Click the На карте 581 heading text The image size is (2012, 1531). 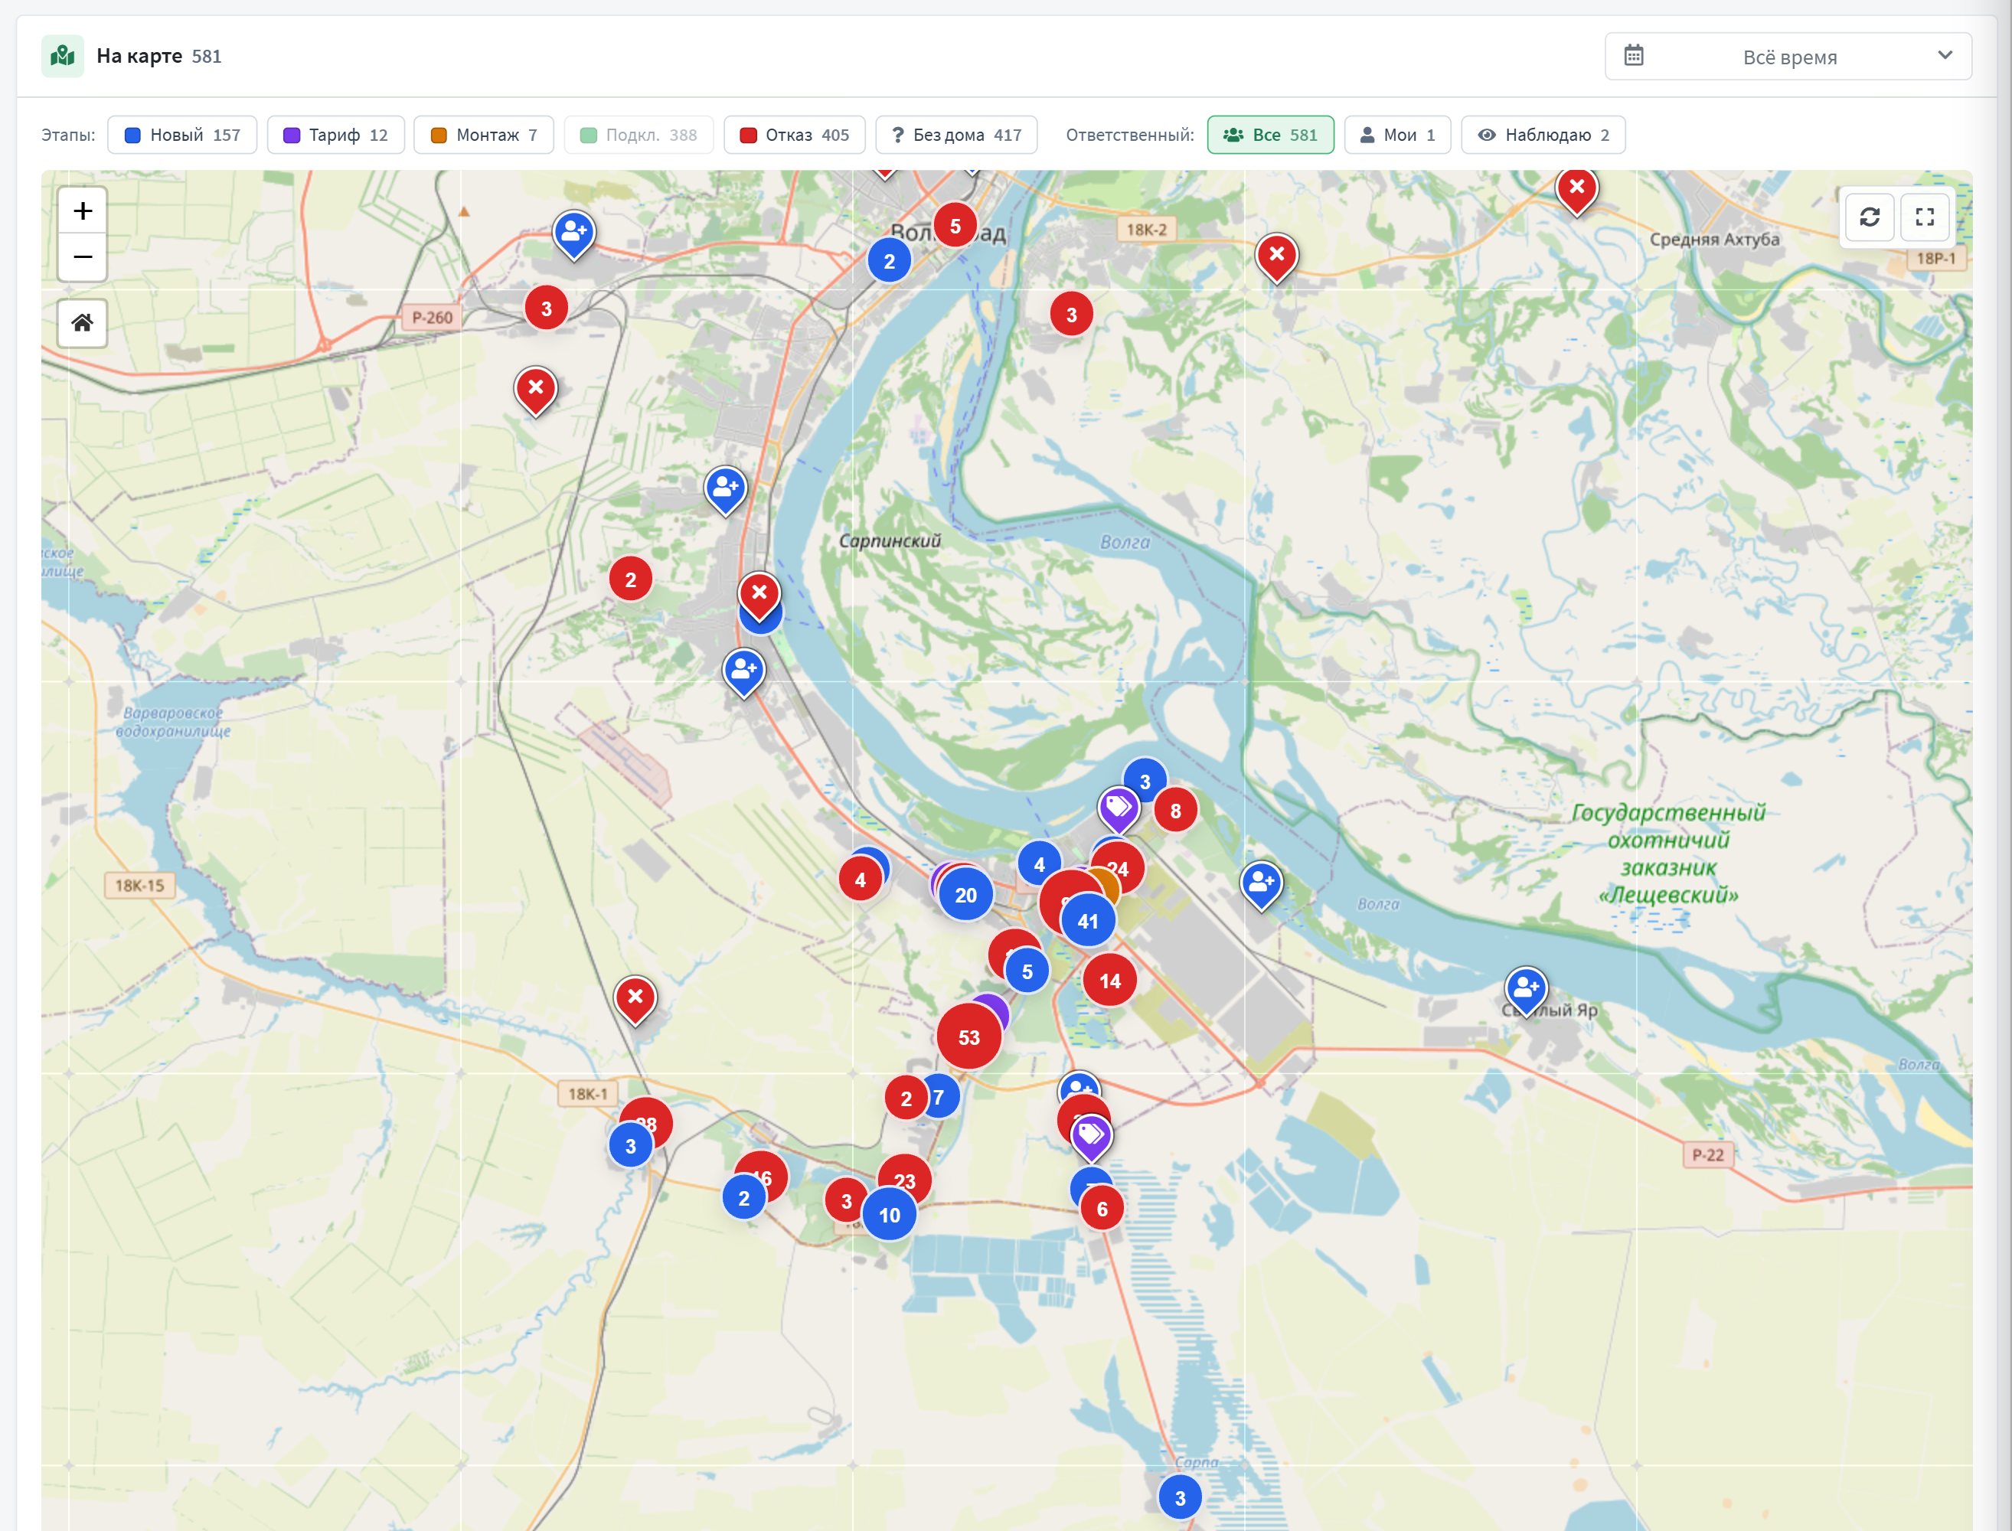click(158, 57)
